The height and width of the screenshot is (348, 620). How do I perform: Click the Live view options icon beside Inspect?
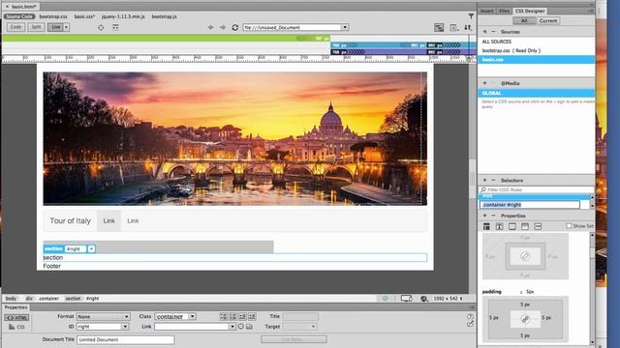point(115,27)
